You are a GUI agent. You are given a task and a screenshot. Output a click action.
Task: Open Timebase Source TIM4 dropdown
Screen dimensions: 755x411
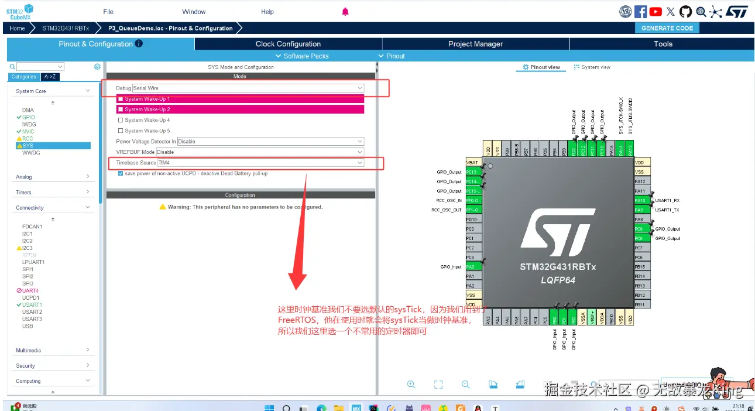coord(260,162)
